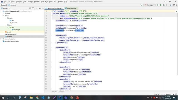Open line separator 'LF' in status bar
The height and width of the screenshot is (100, 178).
(x=159, y=94)
